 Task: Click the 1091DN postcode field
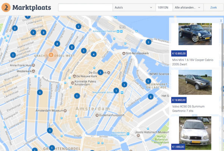[x=164, y=7]
